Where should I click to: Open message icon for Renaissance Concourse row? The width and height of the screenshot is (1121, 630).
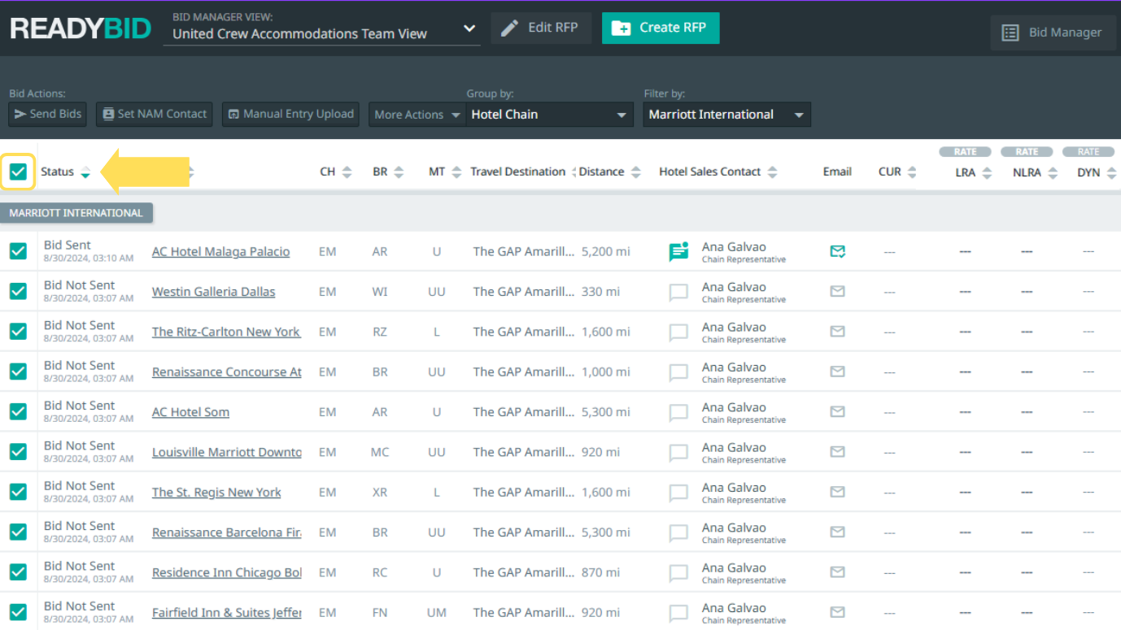click(678, 372)
